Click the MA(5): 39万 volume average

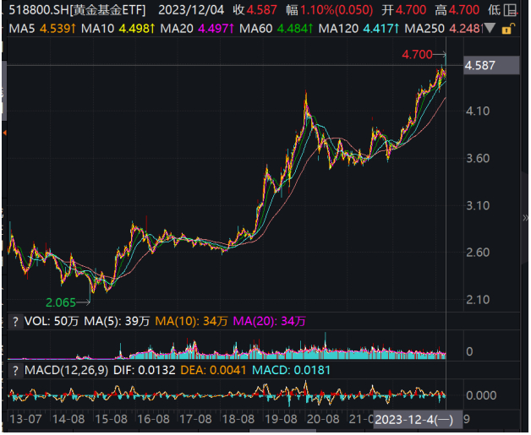click(x=117, y=322)
